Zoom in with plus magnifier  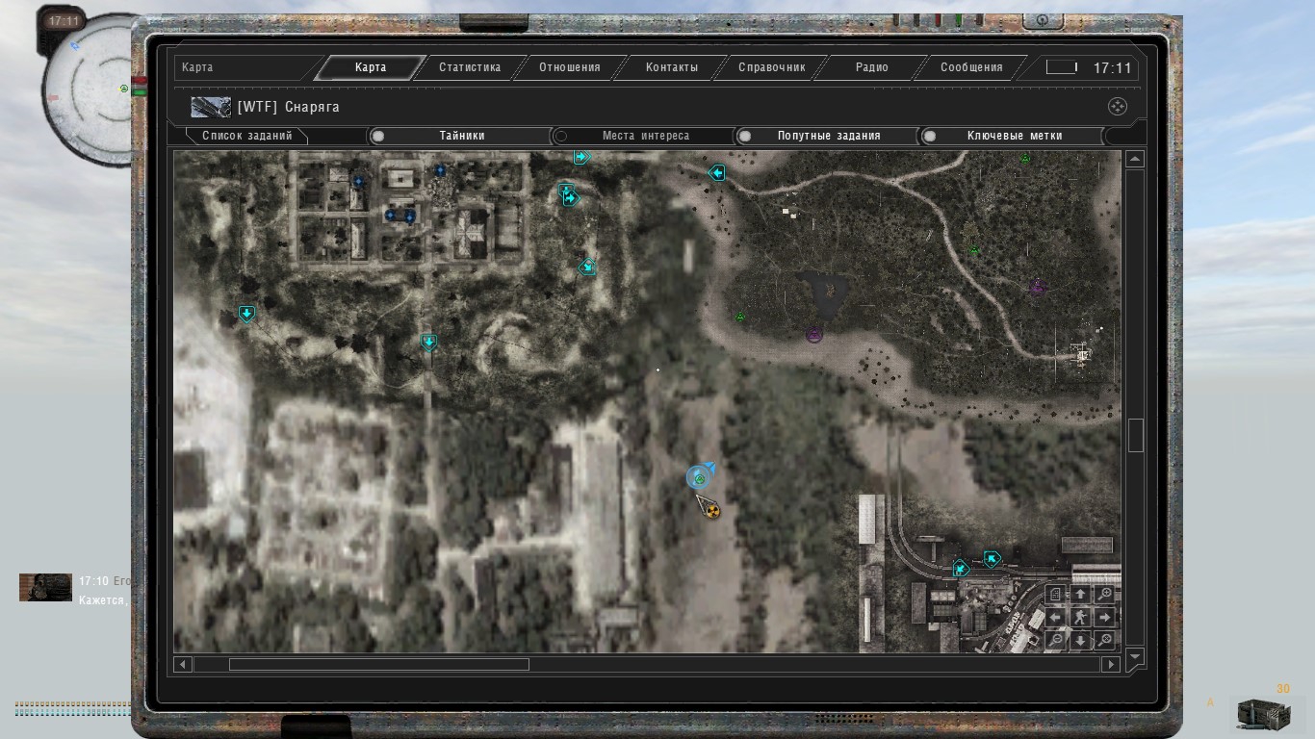1105,595
